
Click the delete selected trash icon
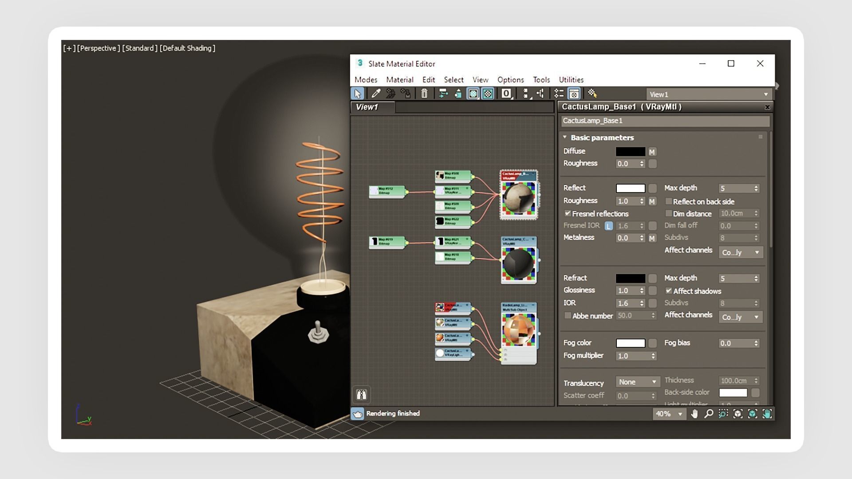pos(424,94)
